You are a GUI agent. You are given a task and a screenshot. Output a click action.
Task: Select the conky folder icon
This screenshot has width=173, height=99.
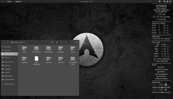pos(24,48)
